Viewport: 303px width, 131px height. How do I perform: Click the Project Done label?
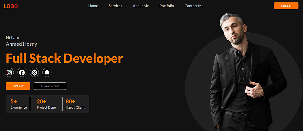pyautogui.click(x=46, y=107)
